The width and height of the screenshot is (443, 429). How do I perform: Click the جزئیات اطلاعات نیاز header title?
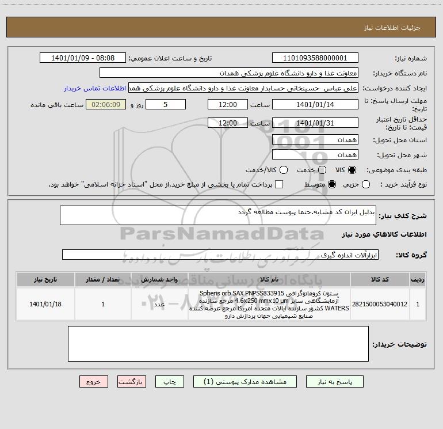(x=392, y=28)
